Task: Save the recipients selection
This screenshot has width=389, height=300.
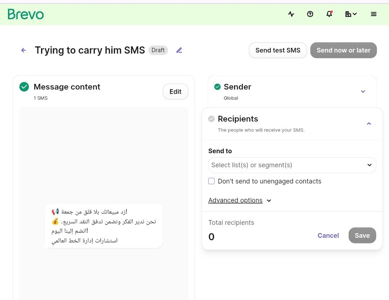Action: click(362, 236)
